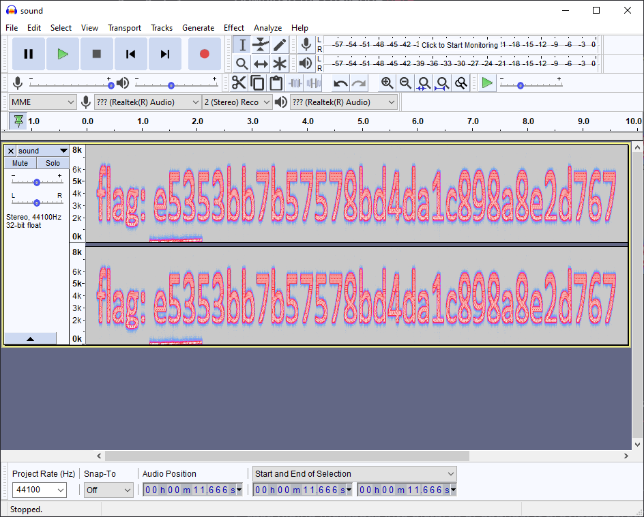Select the Envelope tool
Image resolution: width=644 pixels, height=517 pixels.
click(261, 44)
